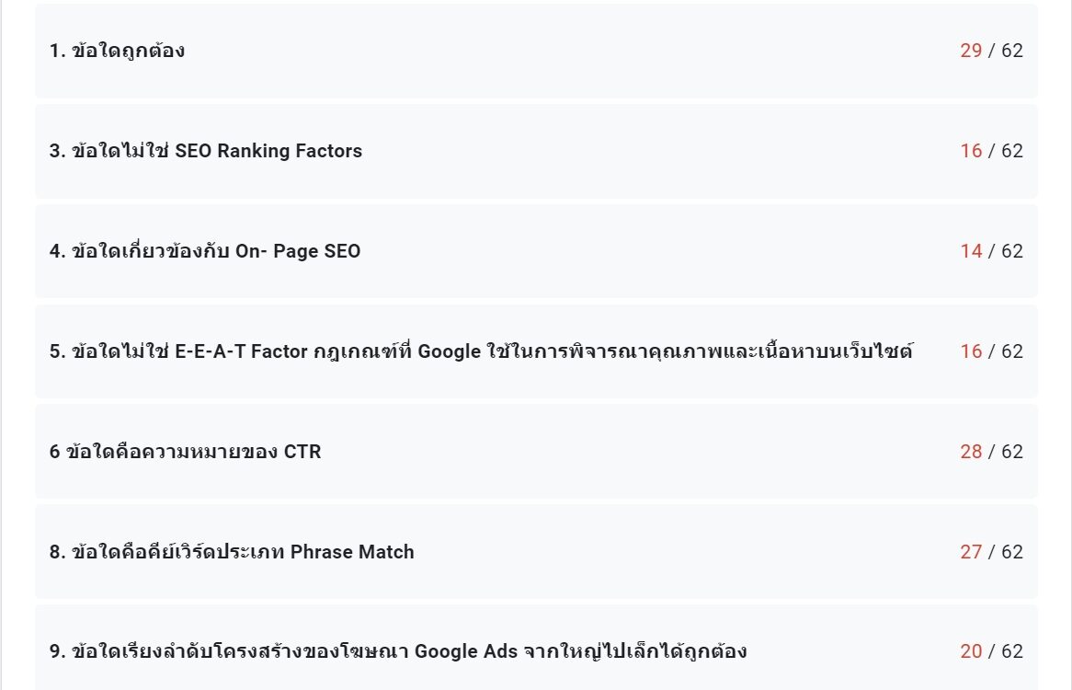Click the "/ 62" total on On- Page SEO row
The height and width of the screenshot is (690, 1072).
1006,251
